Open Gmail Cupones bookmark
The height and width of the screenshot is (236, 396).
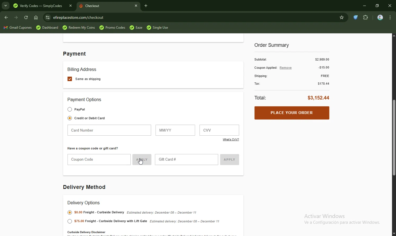[x=17, y=28]
